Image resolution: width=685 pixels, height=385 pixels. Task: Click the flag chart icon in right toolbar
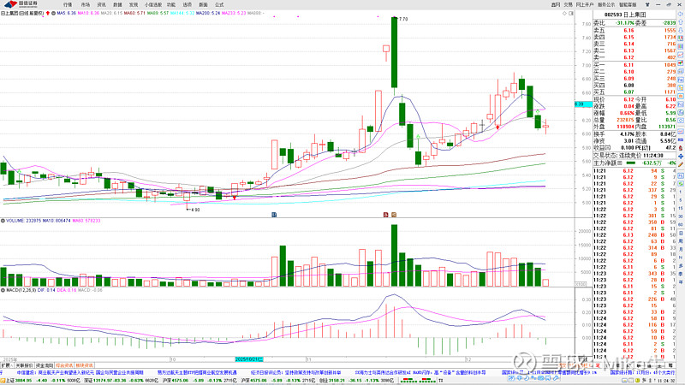pos(681,63)
